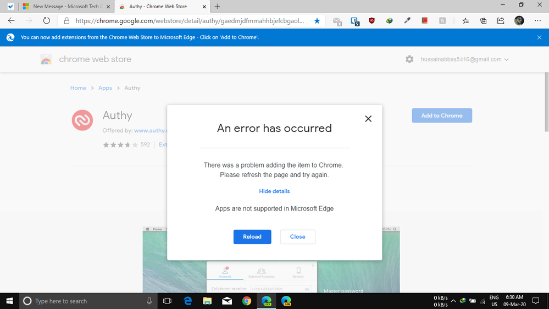Open Task View on the taskbar
Viewport: 549px width, 309px height.
click(x=168, y=301)
